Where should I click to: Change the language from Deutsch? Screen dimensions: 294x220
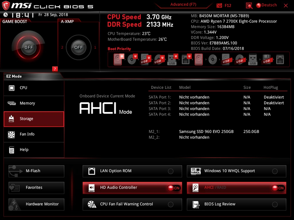(x=266, y=5)
